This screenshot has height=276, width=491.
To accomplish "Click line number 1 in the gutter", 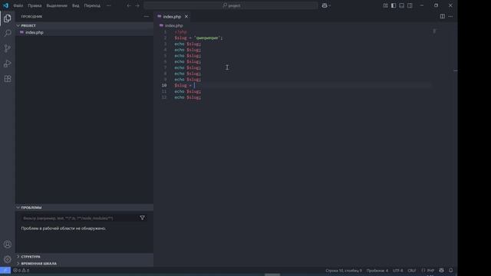I will point(165,32).
